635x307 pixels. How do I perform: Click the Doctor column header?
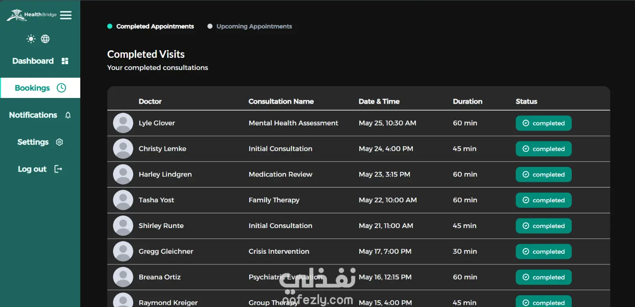[x=150, y=101]
